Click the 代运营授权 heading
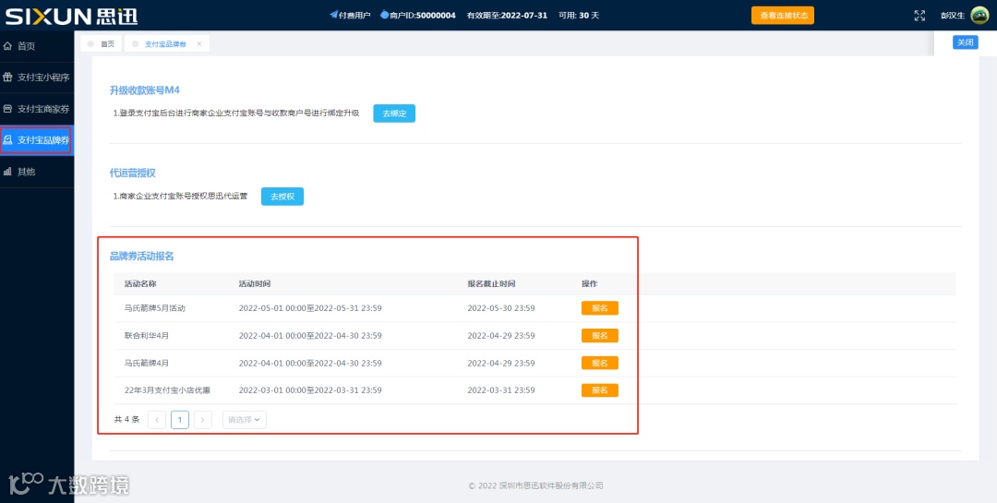This screenshot has height=503, width=997. tap(132, 173)
